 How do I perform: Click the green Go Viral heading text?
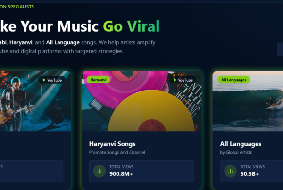tap(131, 26)
